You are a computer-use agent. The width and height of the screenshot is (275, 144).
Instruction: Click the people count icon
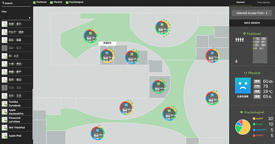[x=239, y=40]
